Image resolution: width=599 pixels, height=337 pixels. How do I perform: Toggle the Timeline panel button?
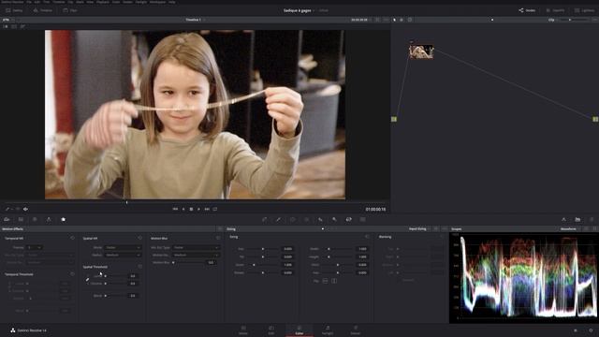[x=43, y=10]
